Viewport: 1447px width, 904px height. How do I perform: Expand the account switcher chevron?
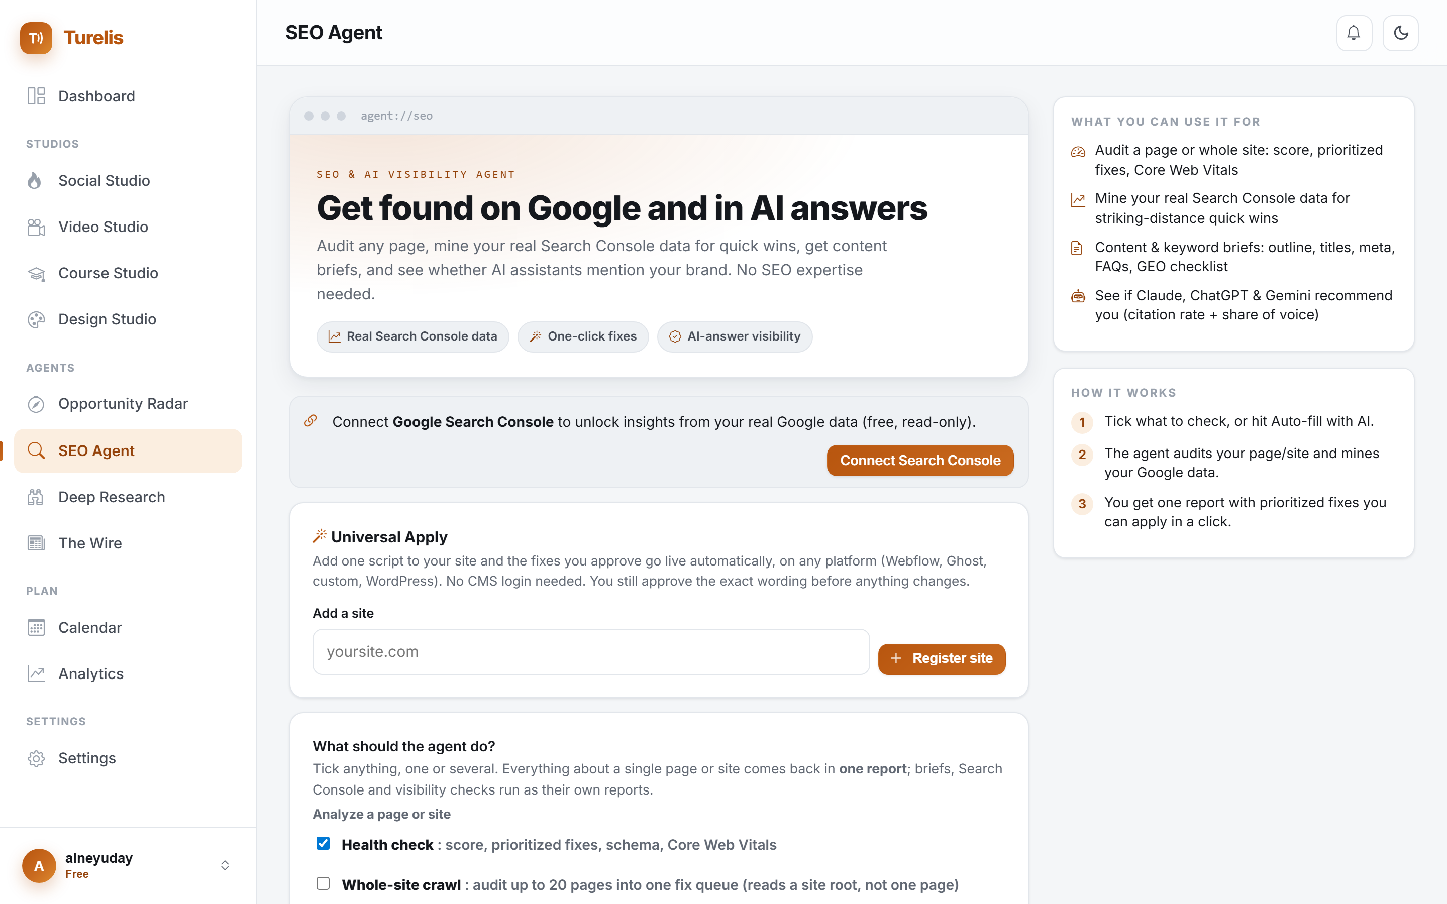pyautogui.click(x=225, y=865)
